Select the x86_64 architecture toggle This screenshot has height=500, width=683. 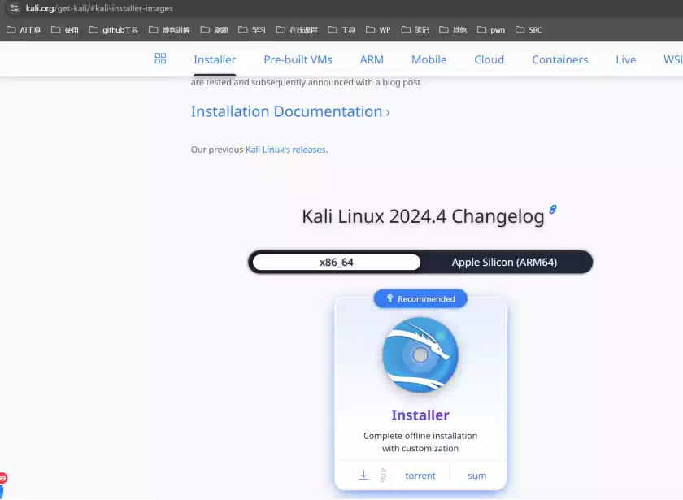point(337,262)
